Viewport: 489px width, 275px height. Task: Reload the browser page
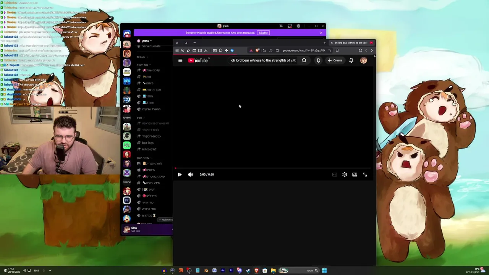pyautogui.click(x=360, y=50)
